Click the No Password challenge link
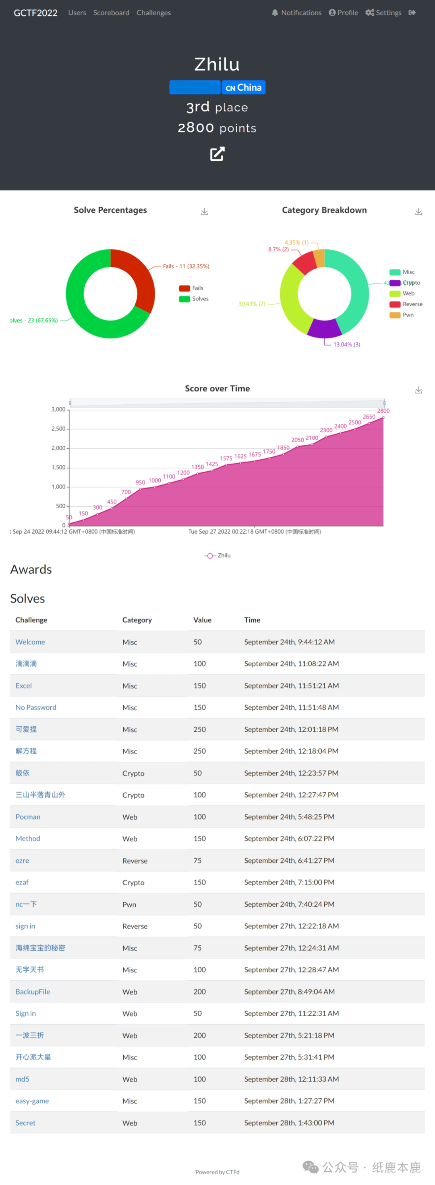This screenshot has height=1185, width=435. [36, 708]
